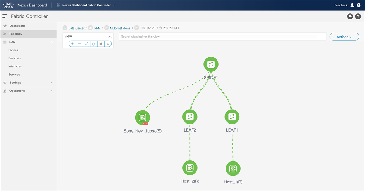Click the Topology sidebar icon
This screenshot has width=365, height=191.
pyautogui.click(x=5, y=34)
